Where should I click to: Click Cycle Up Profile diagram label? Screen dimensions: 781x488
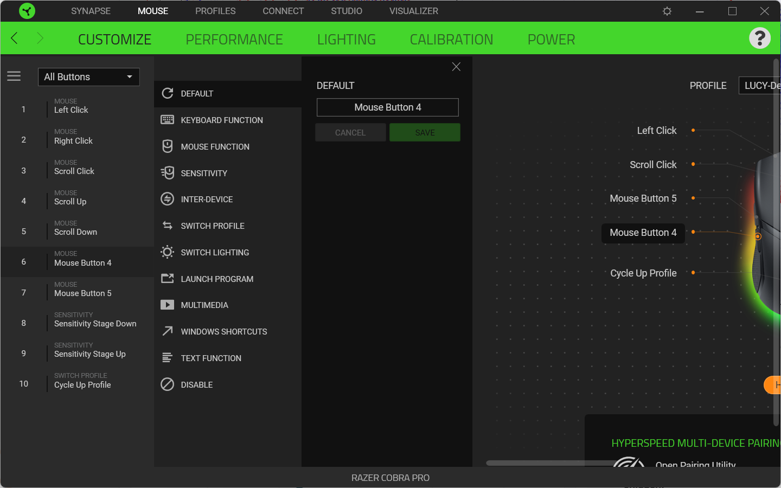pos(643,273)
